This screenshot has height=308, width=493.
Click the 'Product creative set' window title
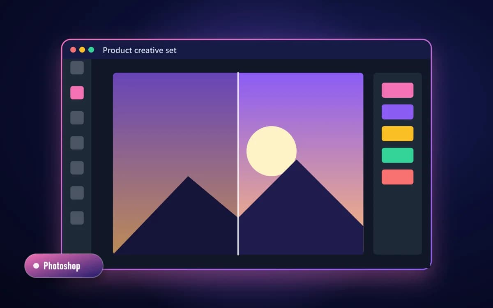[140, 50]
